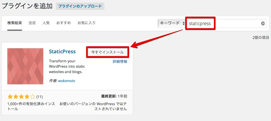The width and height of the screenshot is (271, 121).
Task: Click the プラグインを追加 page heading
Action: tap(27, 6)
